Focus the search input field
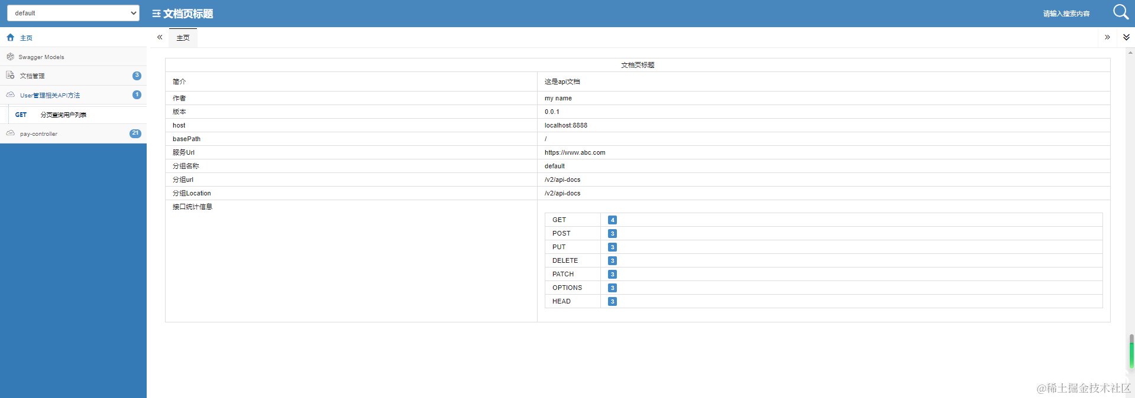 [x=1066, y=14]
